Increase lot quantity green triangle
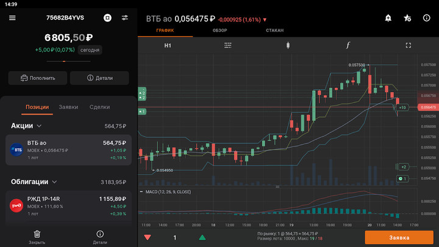Image resolution: width=439 pixels, height=247 pixels. click(202, 238)
